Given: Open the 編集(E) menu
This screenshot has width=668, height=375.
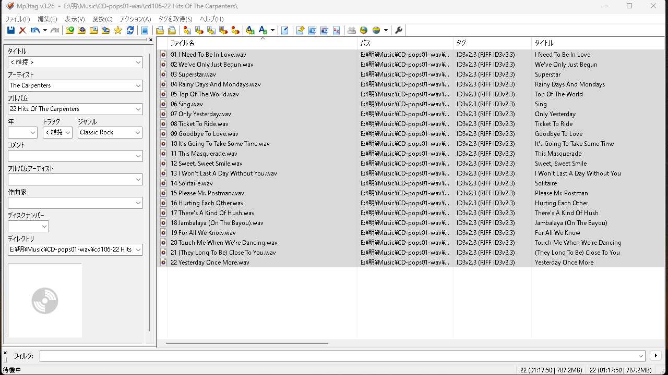Looking at the screenshot, I should (x=47, y=19).
